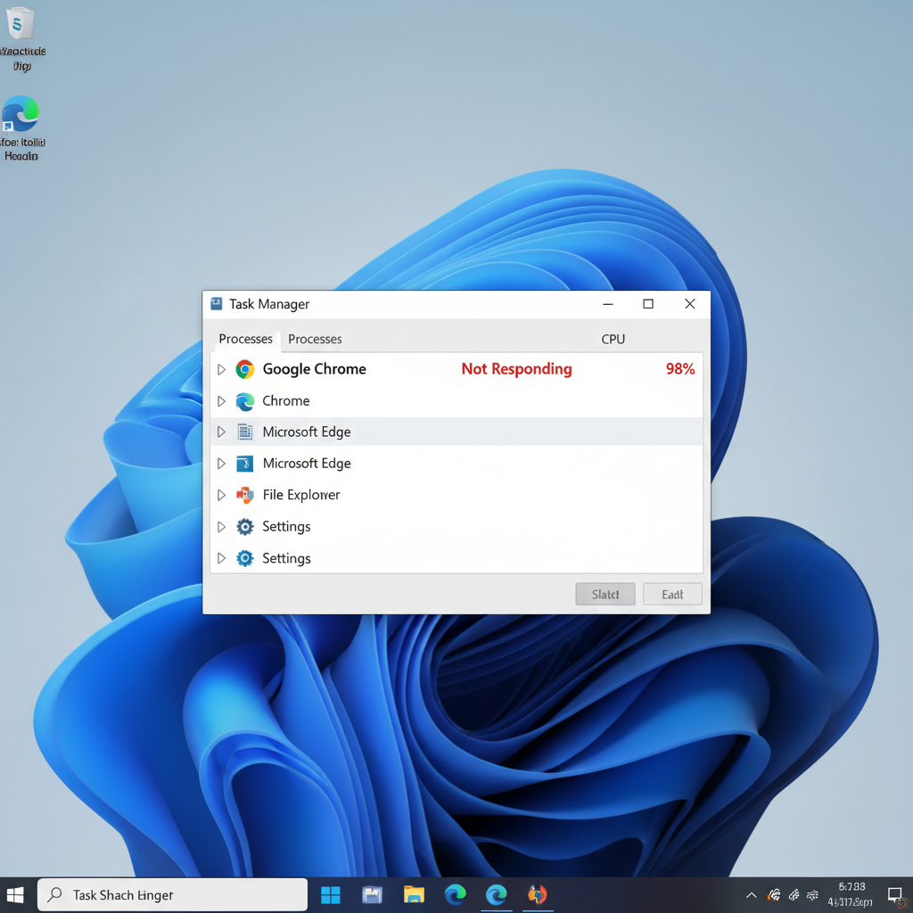This screenshot has height=913, width=913.
Task: Click the network icon in the system tray
Action: pos(811,894)
